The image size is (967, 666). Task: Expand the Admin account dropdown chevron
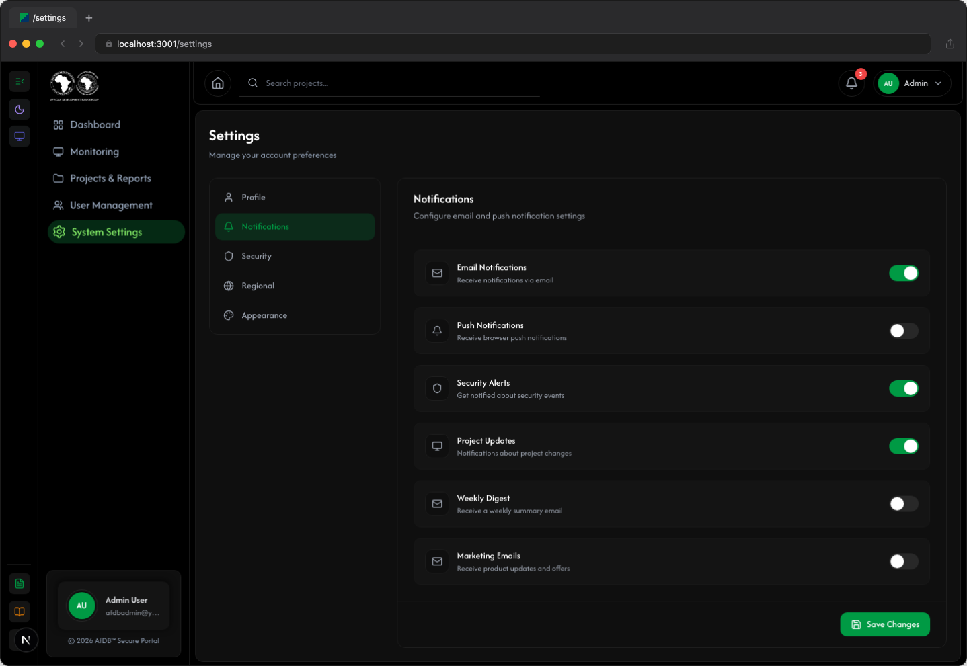tap(938, 83)
